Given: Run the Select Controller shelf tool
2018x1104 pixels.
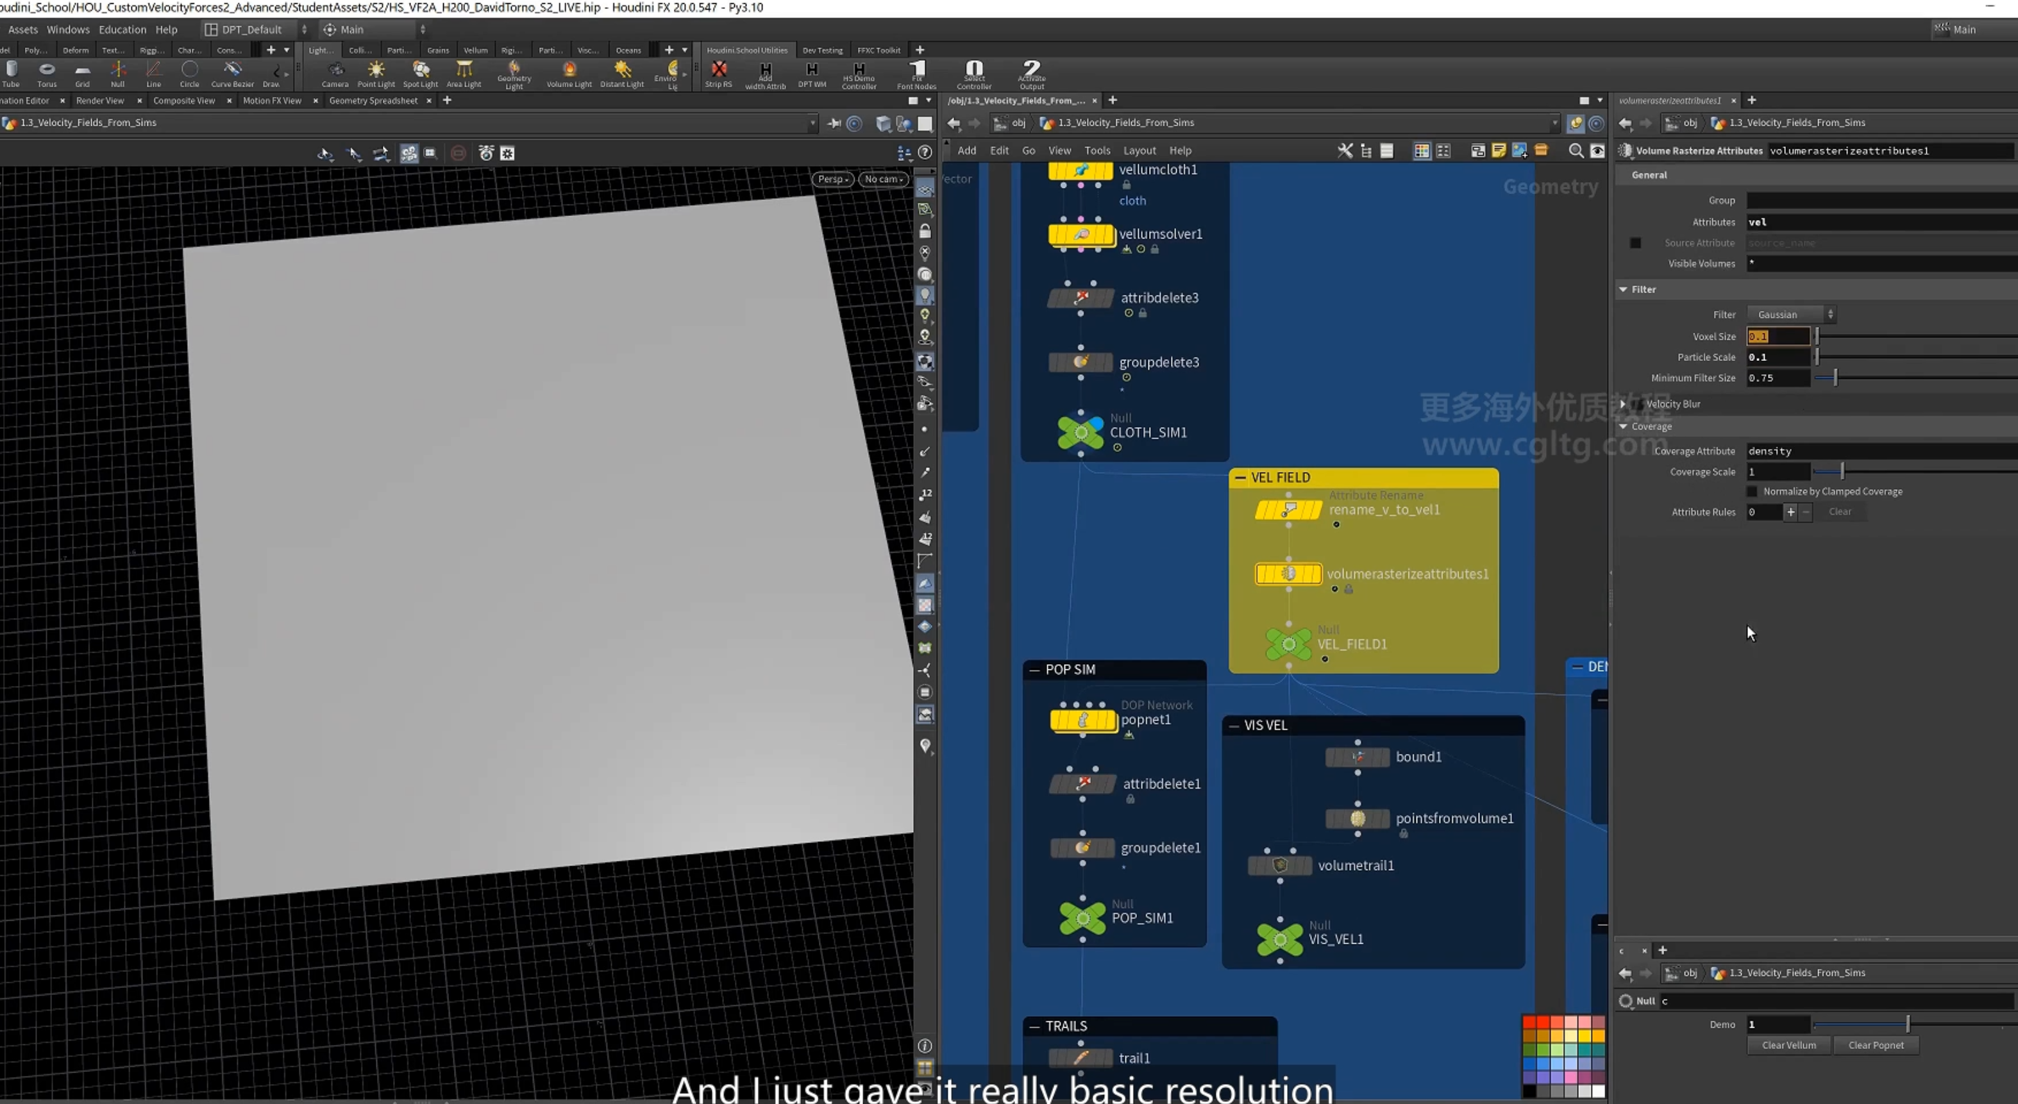Looking at the screenshot, I should [975, 74].
